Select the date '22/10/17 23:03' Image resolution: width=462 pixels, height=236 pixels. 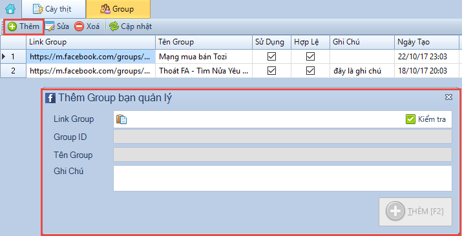pyautogui.click(x=426, y=57)
